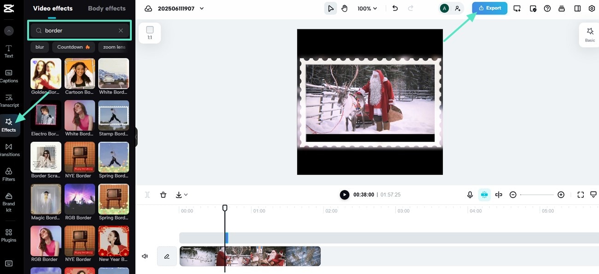Select the hand pan tool
The width and height of the screenshot is (599, 274).
click(x=344, y=8)
